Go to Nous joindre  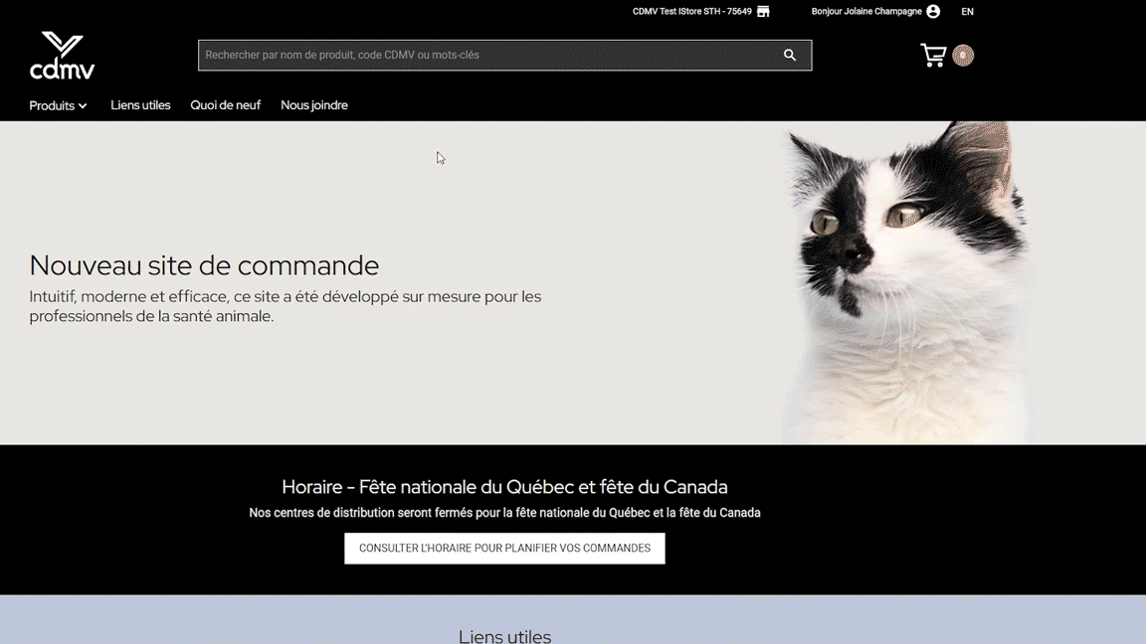click(x=314, y=105)
